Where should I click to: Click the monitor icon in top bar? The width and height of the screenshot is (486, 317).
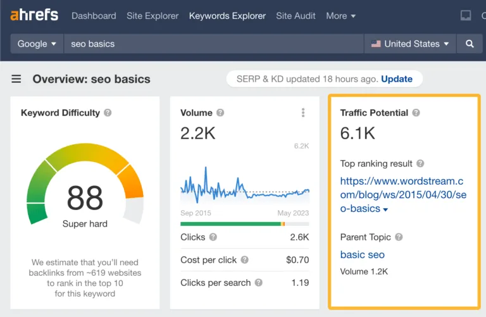(466, 15)
